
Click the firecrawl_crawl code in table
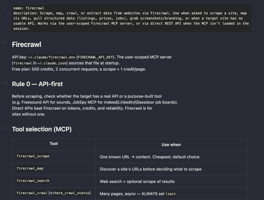coord(32,193)
